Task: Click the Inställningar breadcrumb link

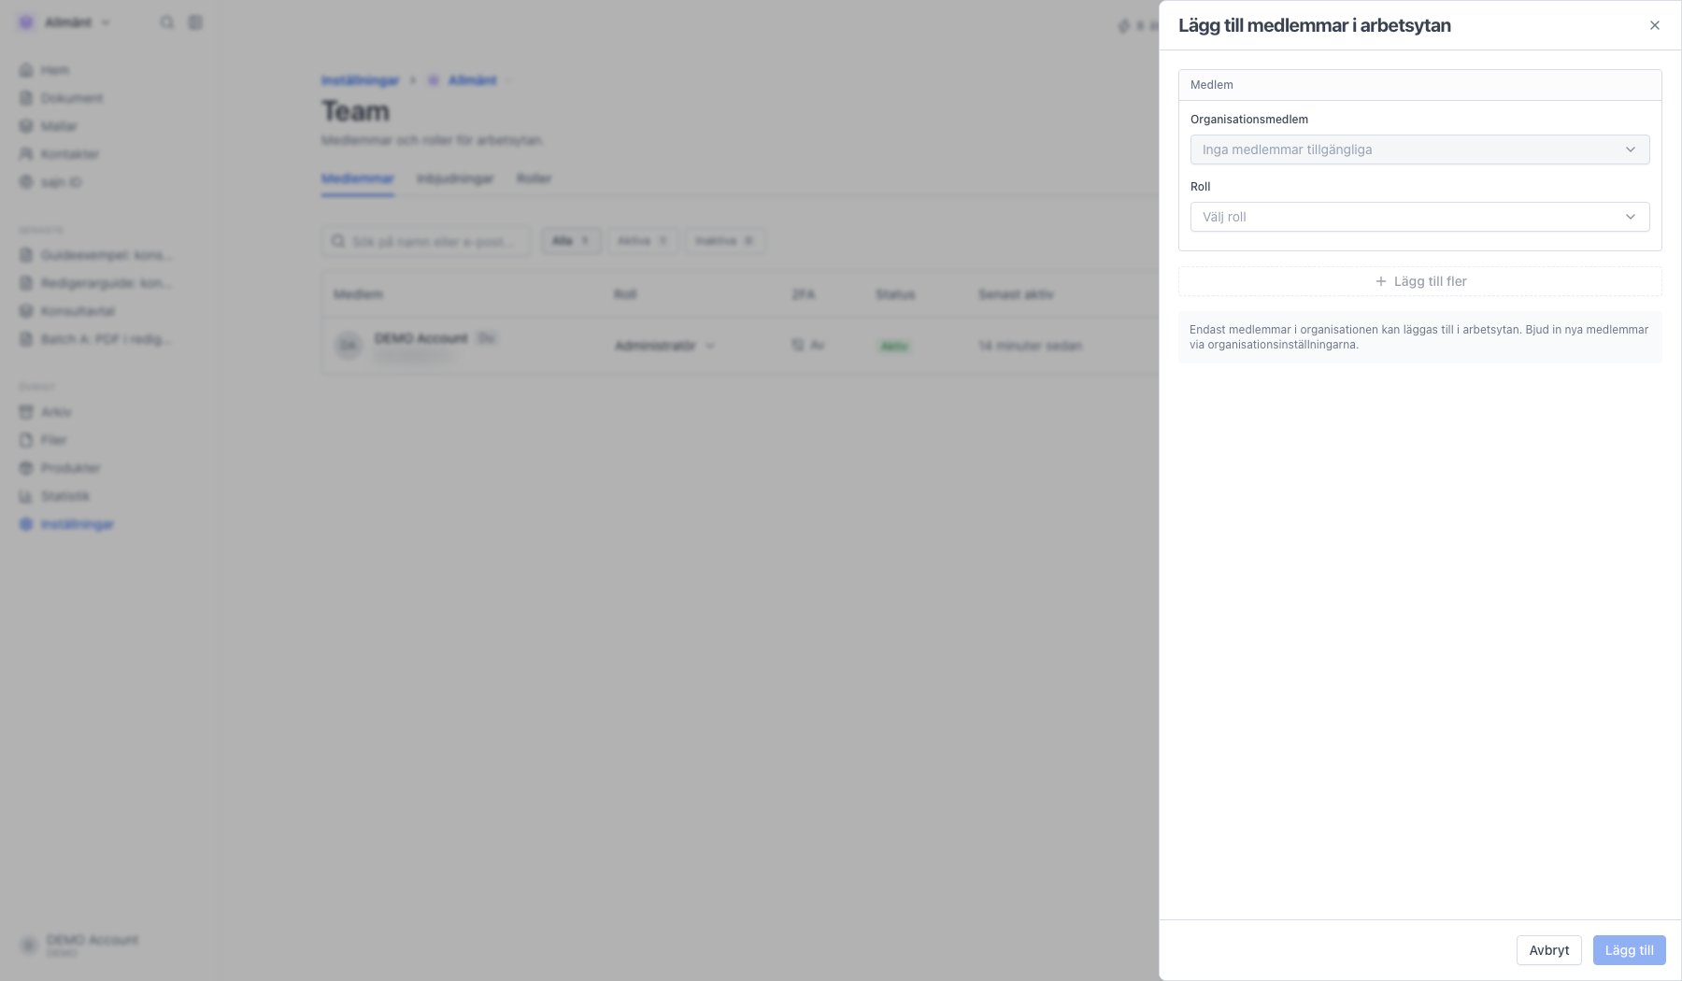Action: tap(361, 80)
